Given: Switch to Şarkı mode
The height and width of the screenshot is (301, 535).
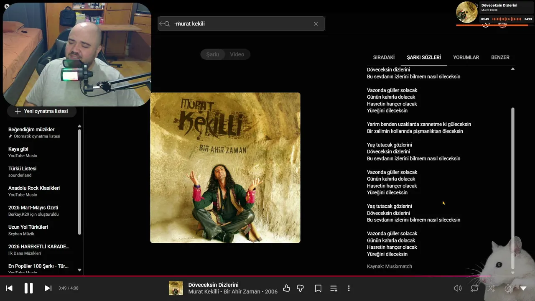Looking at the screenshot, I should point(213,54).
